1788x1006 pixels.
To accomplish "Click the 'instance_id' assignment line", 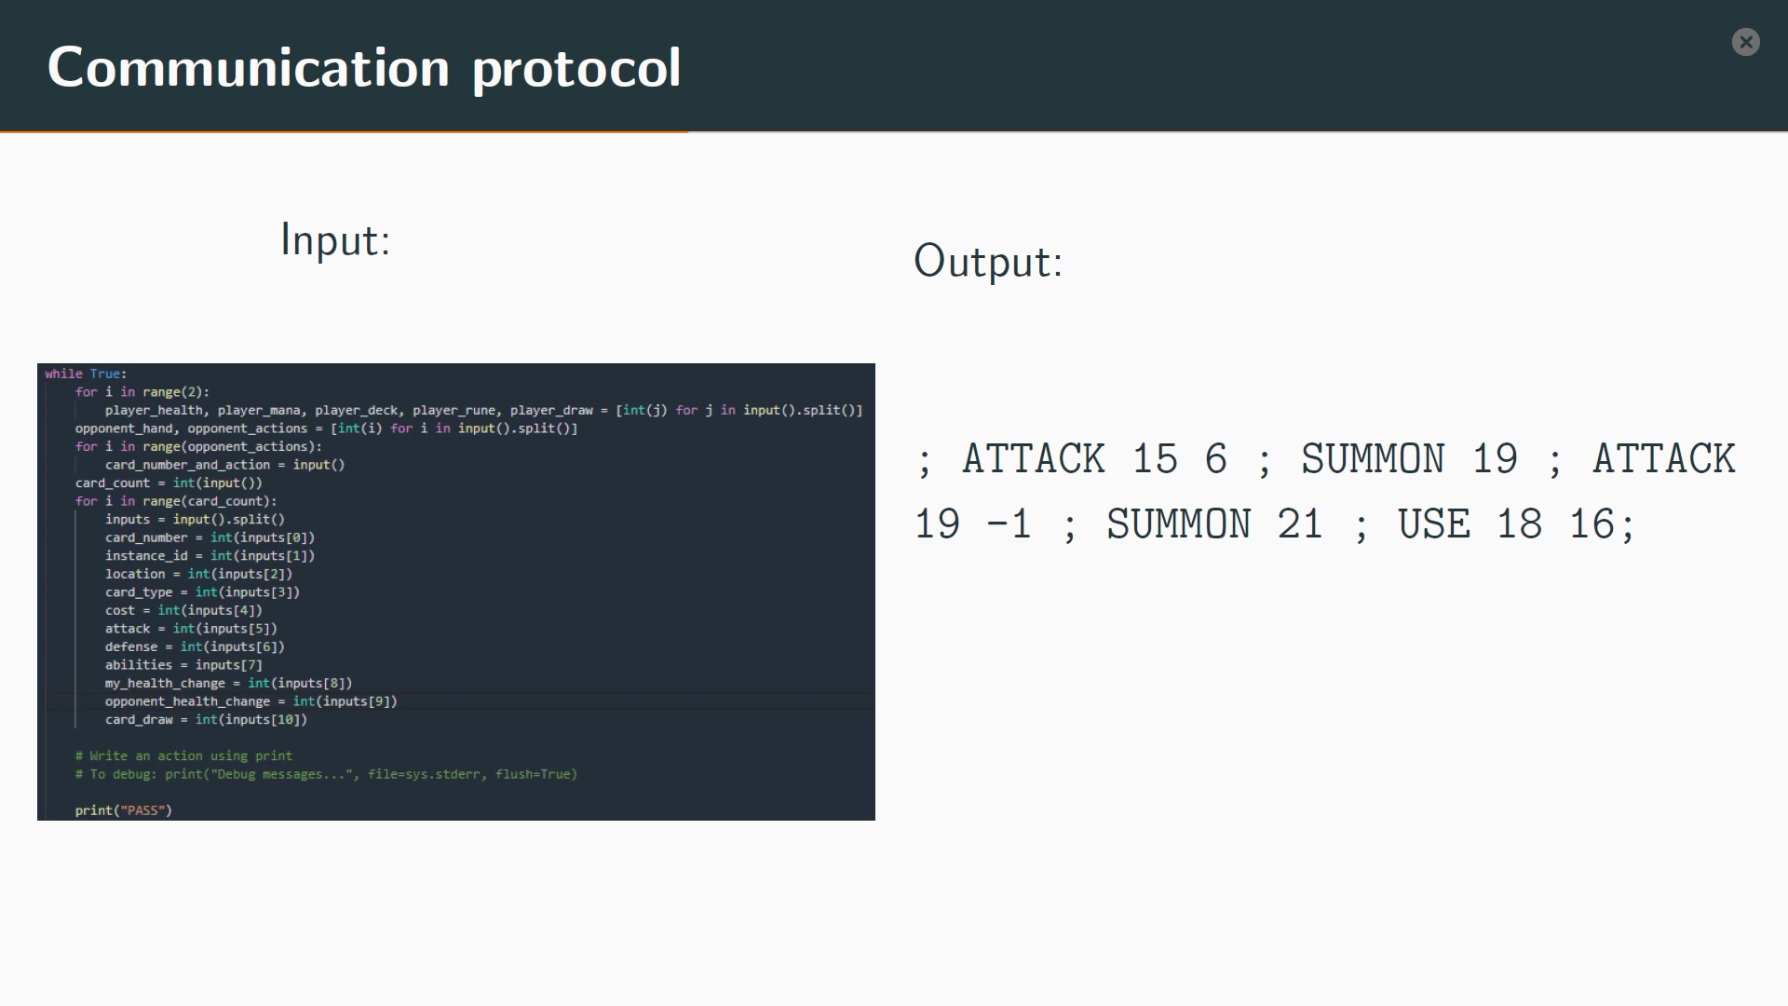I will click(210, 555).
